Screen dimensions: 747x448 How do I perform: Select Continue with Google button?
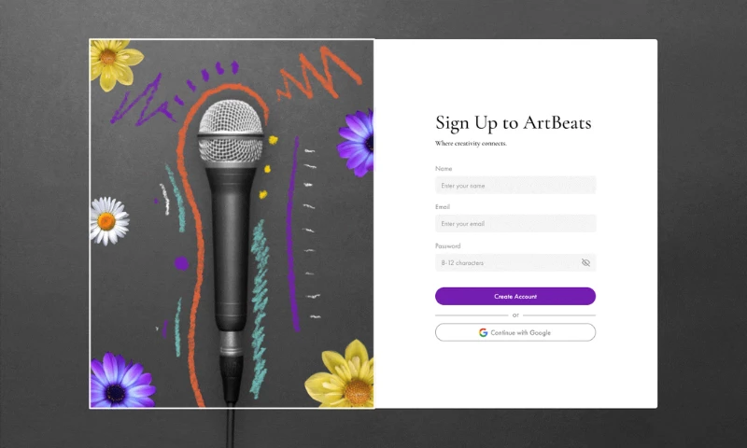click(515, 332)
